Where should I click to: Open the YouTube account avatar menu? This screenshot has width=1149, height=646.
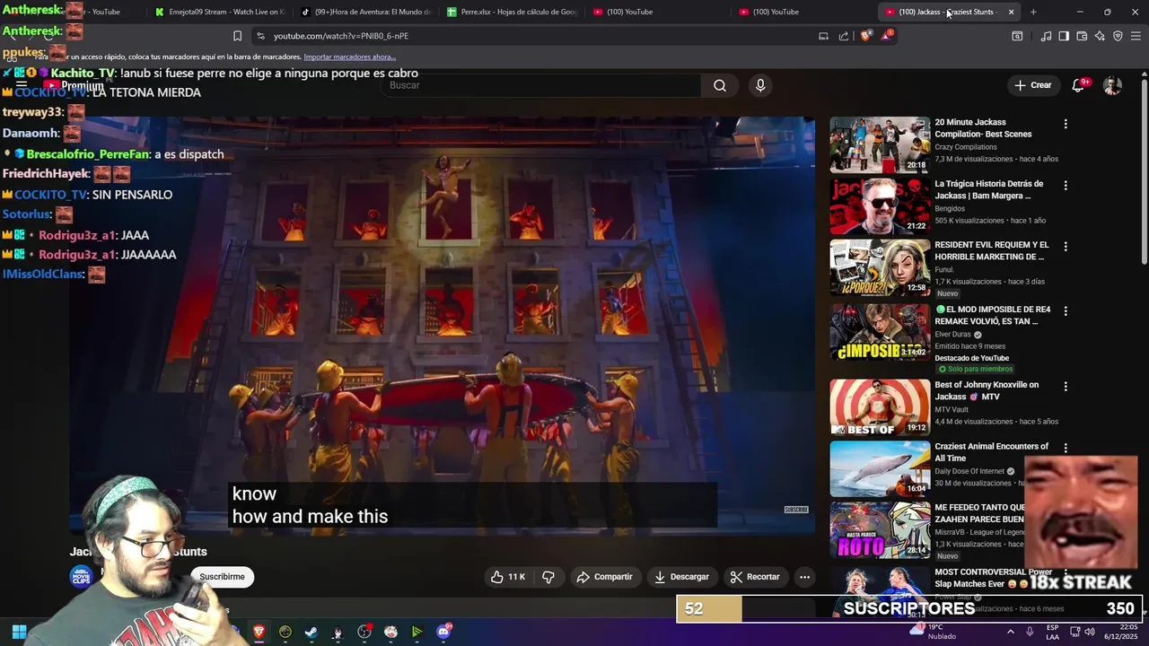click(x=1112, y=85)
